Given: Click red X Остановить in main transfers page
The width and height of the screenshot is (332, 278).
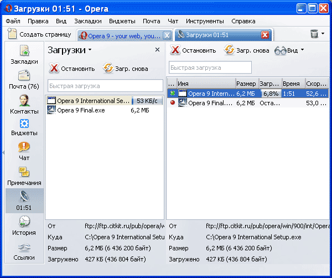Looking at the screenshot, I should [x=175, y=50].
